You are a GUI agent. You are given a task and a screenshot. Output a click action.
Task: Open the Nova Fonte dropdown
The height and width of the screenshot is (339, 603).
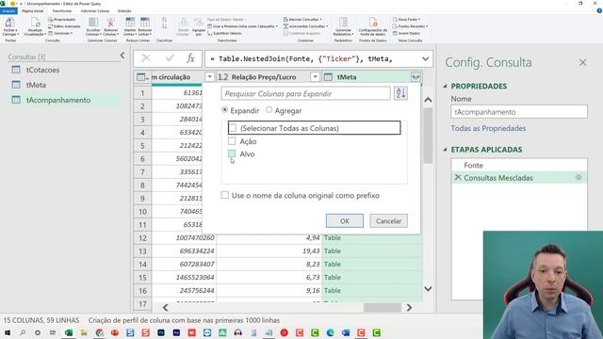(407, 19)
